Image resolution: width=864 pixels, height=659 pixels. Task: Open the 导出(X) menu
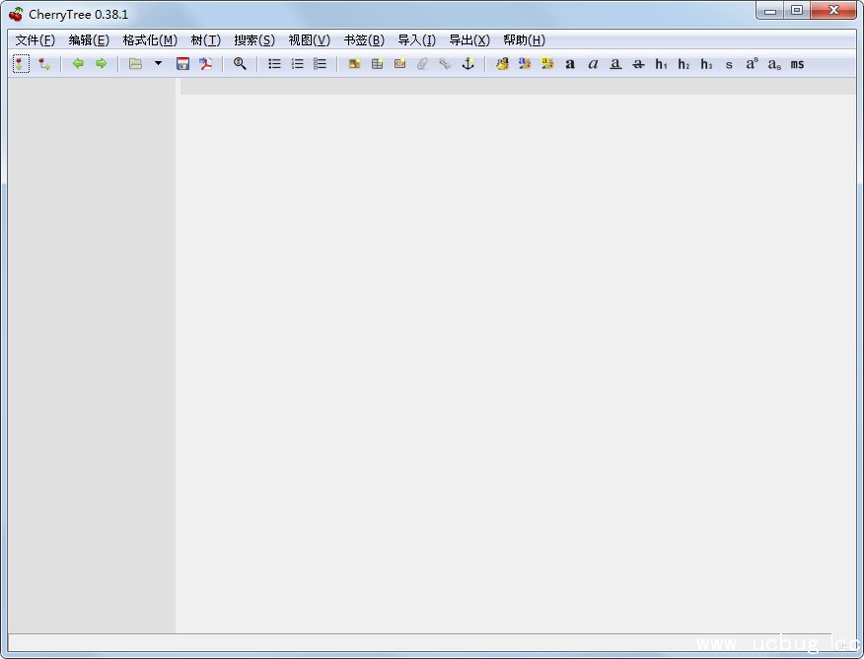point(469,40)
